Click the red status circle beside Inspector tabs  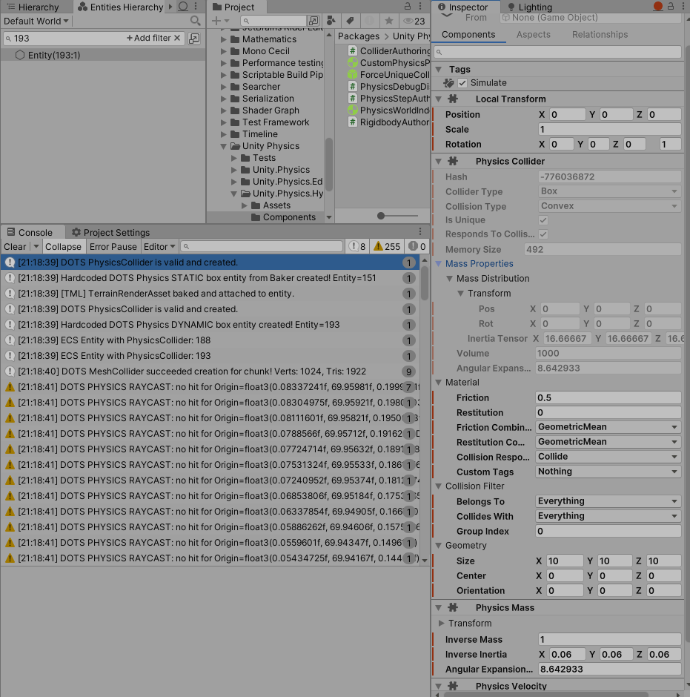click(x=657, y=6)
